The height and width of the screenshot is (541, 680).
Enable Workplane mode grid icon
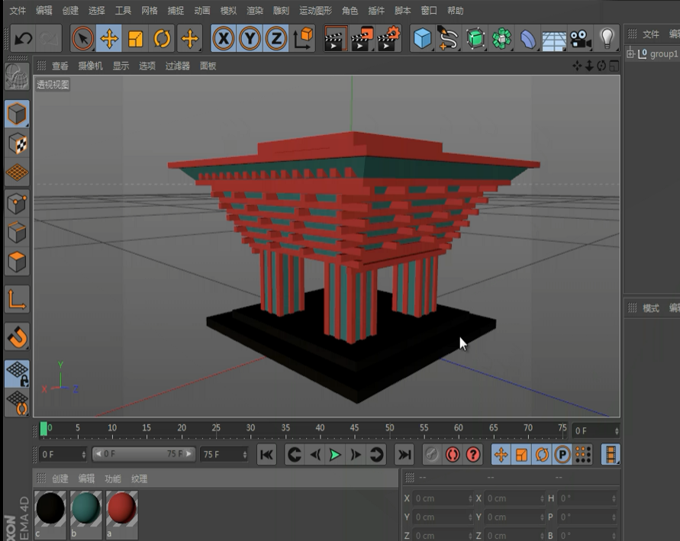pyautogui.click(x=17, y=173)
